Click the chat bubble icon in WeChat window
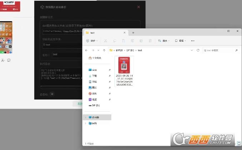 click(9, 60)
